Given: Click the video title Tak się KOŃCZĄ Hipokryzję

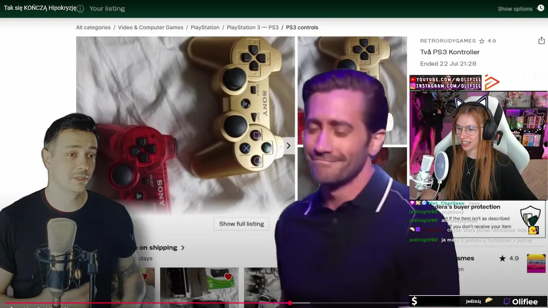Looking at the screenshot, I should click(40, 8).
